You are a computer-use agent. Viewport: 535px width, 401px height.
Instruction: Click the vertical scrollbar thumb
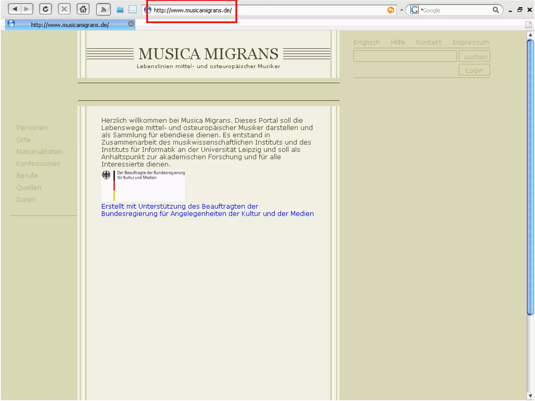point(530,178)
